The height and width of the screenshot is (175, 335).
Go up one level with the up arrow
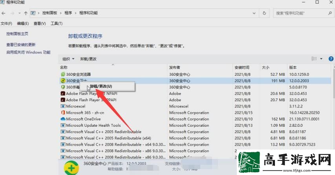(x=26, y=13)
